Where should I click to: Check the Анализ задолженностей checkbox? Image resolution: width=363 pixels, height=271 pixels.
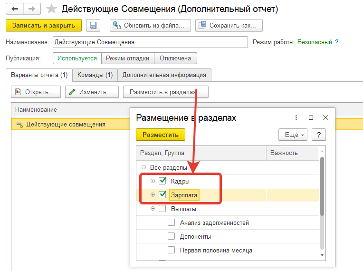(172, 223)
